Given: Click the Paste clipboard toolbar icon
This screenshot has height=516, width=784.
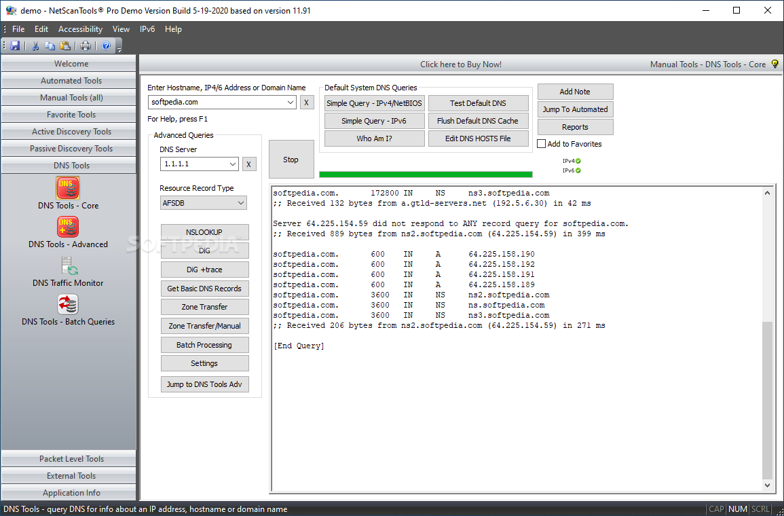Looking at the screenshot, I should (65, 46).
